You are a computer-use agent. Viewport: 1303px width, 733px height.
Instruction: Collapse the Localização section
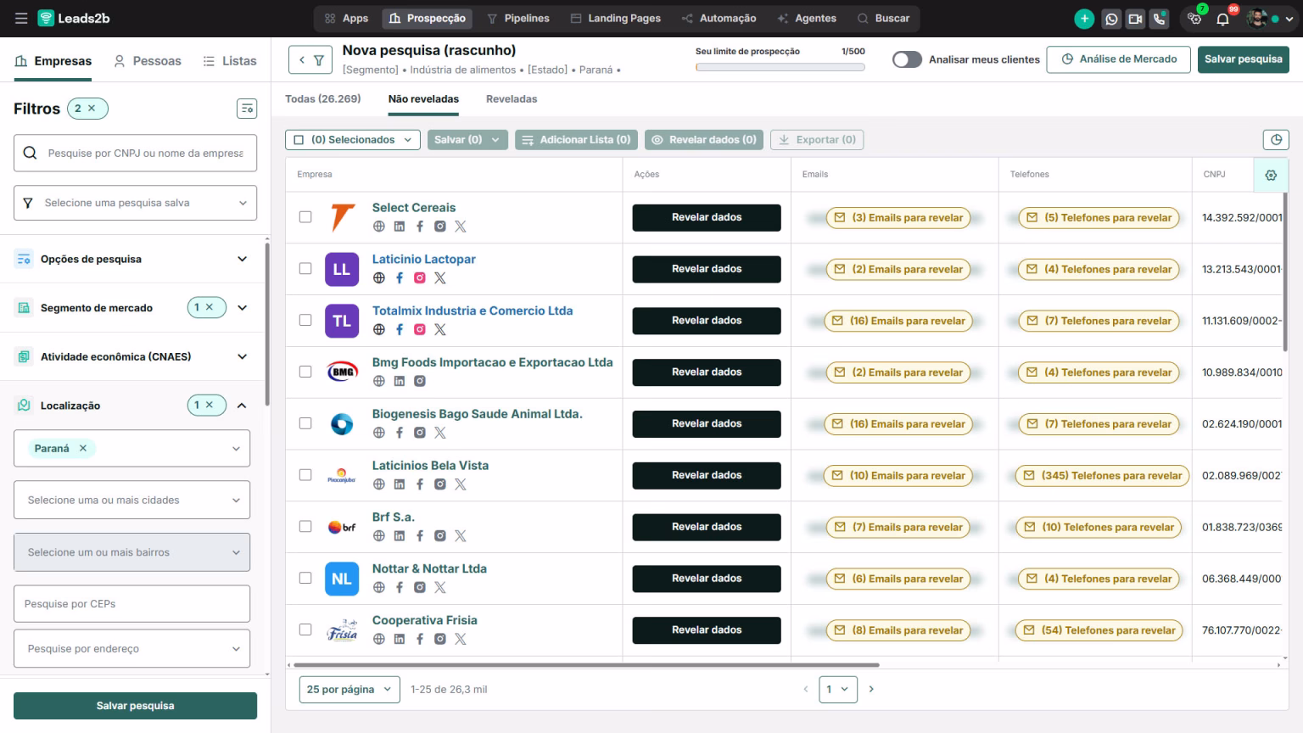pos(242,406)
